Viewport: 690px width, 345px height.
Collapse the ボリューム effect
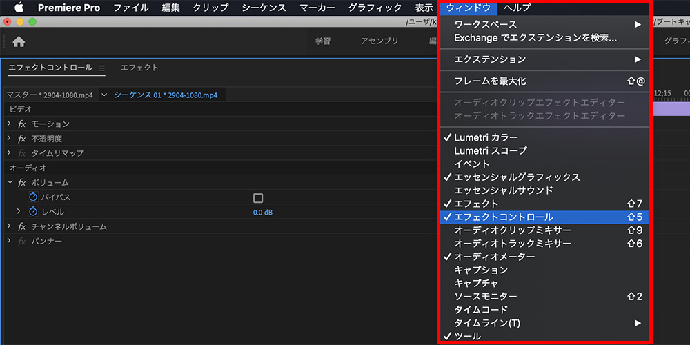tap(9, 182)
